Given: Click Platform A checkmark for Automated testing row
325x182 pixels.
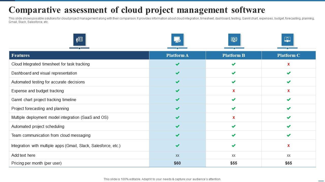Looking at the screenshot, I should click(177, 82).
